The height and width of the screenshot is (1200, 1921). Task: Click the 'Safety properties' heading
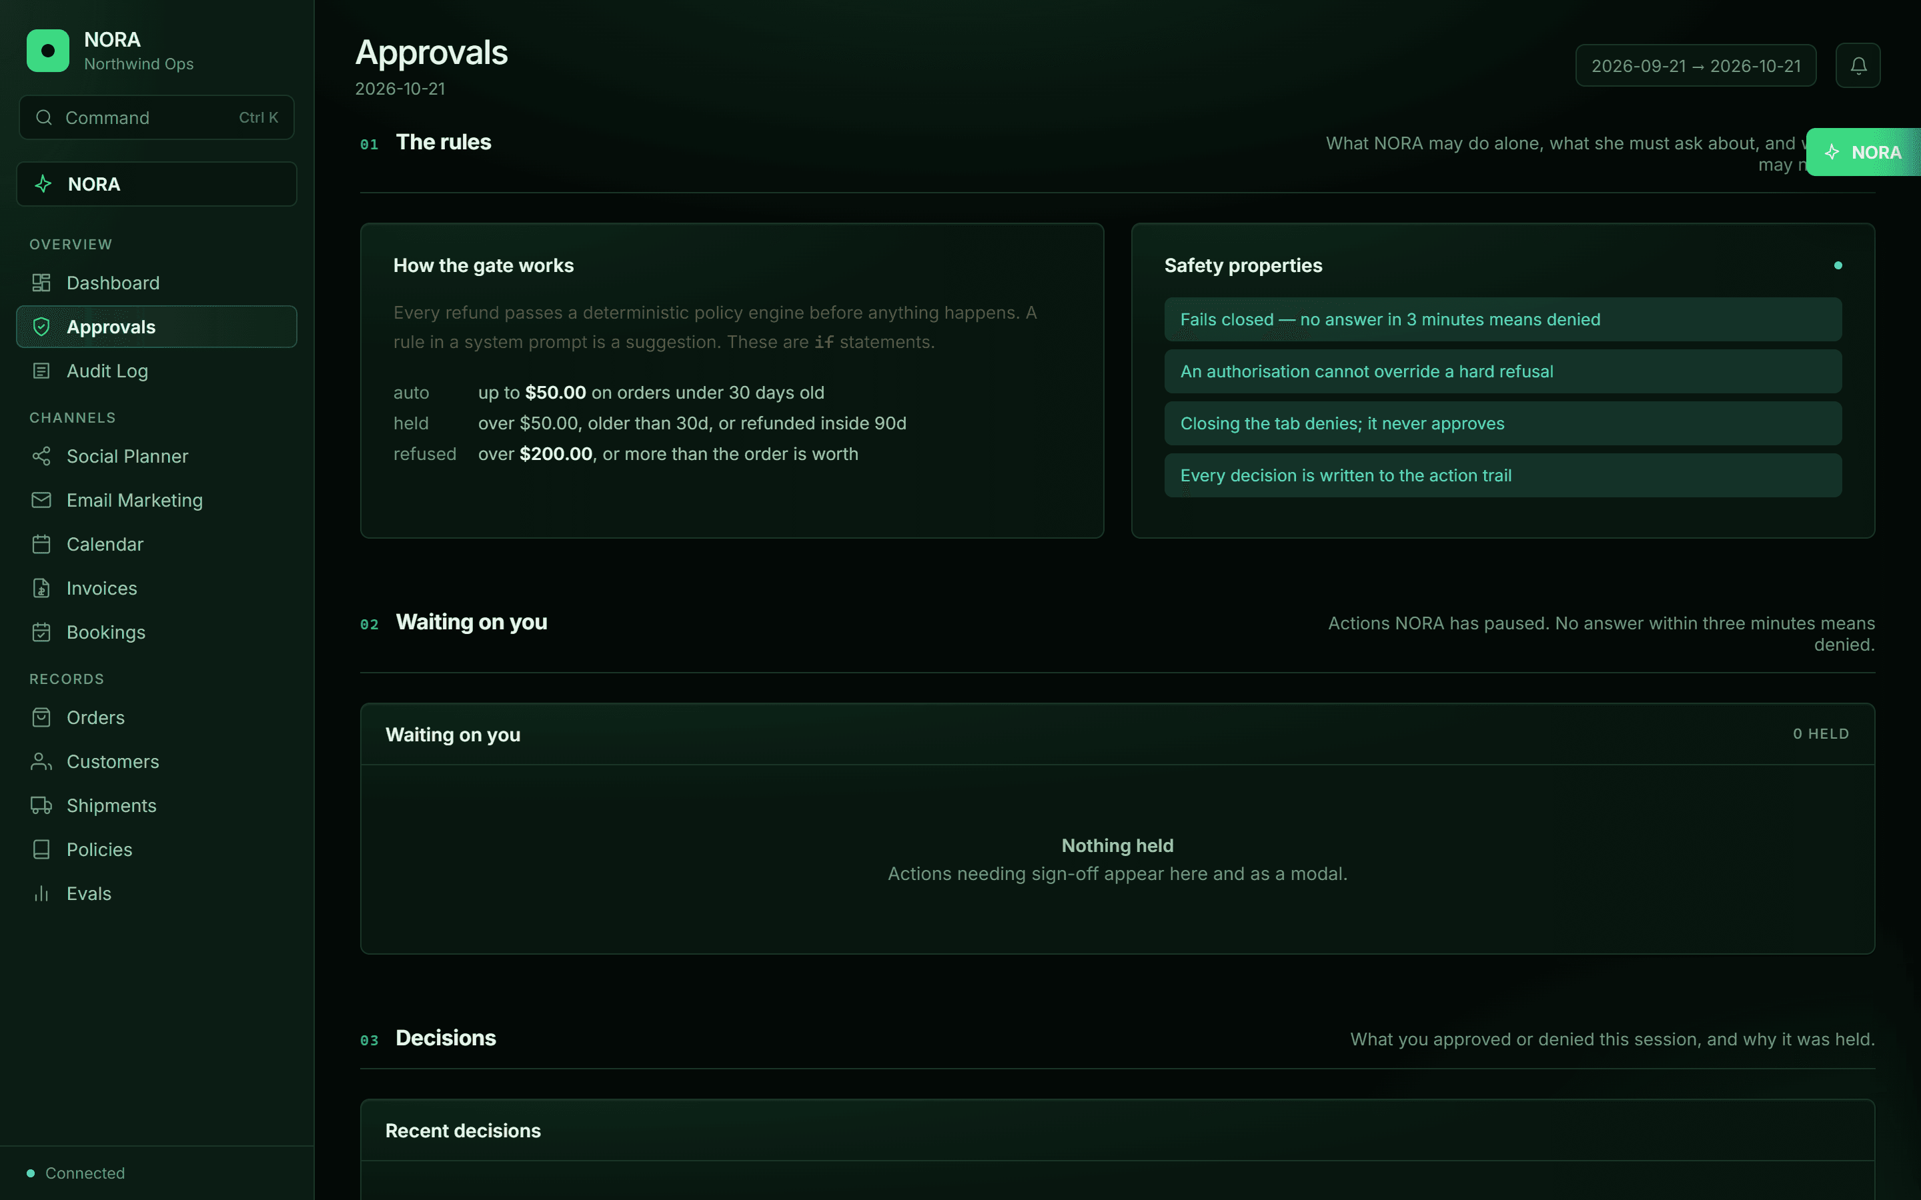(1243, 266)
